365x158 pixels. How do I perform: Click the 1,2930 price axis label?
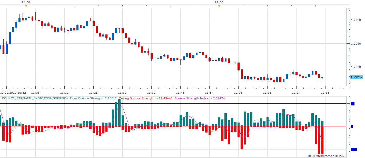(356, 67)
